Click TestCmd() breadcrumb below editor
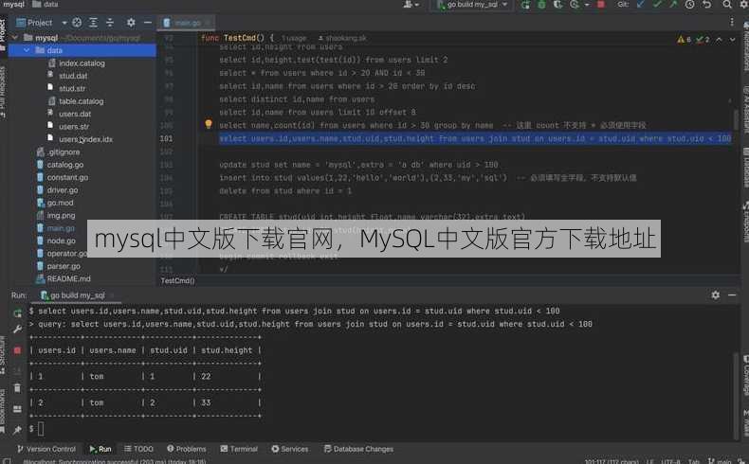Image resolution: width=749 pixels, height=464 pixels. tap(177, 281)
